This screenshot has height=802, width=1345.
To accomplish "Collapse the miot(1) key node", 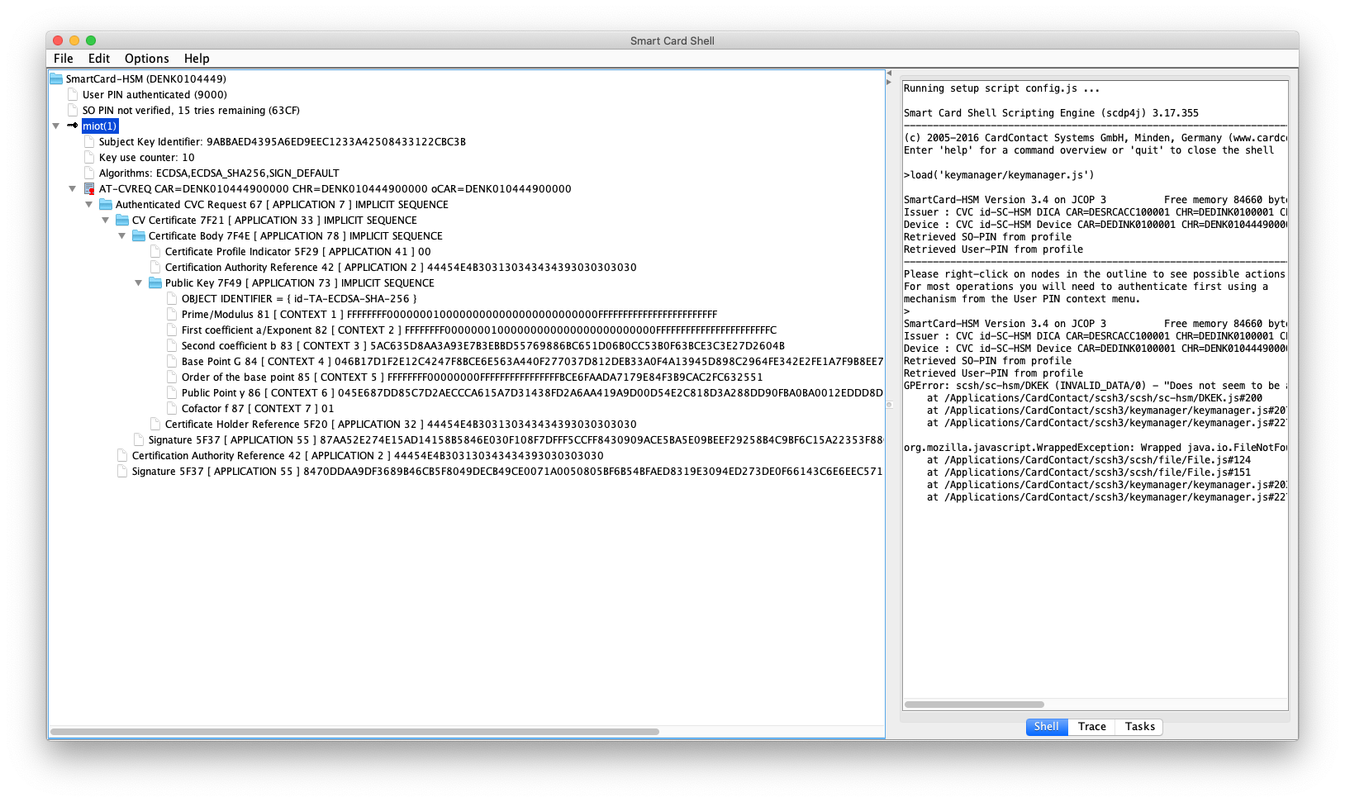I will coord(56,126).
